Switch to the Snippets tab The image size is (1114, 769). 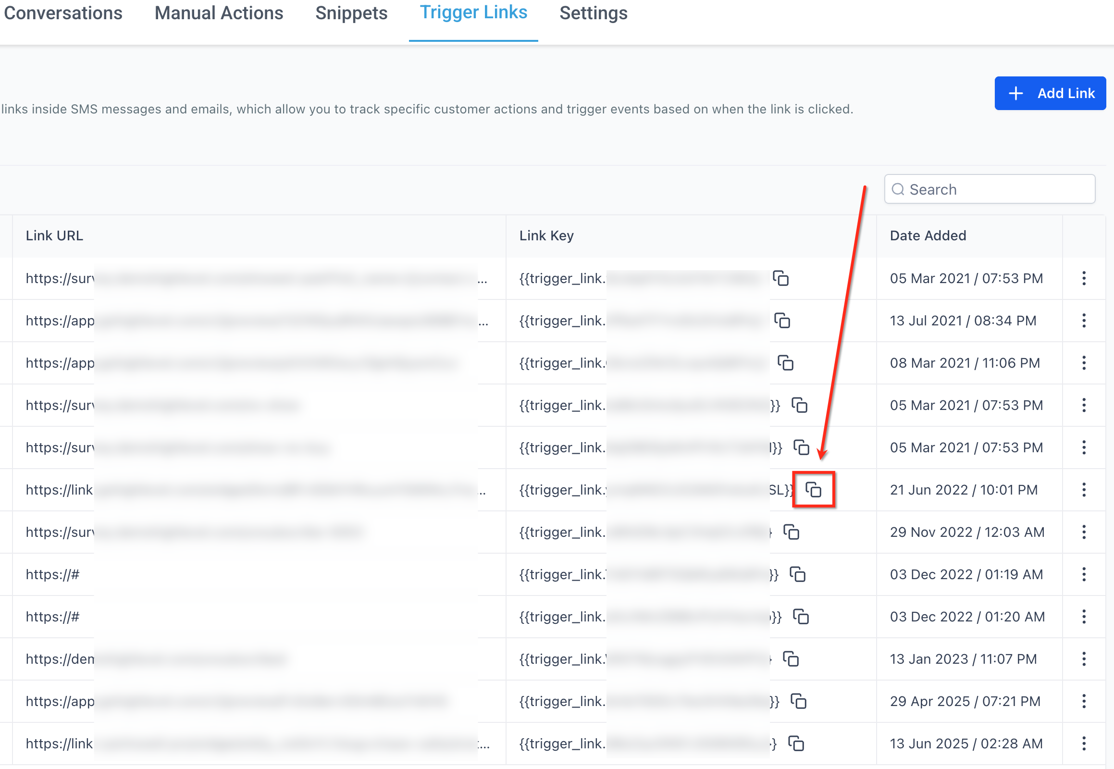[351, 13]
